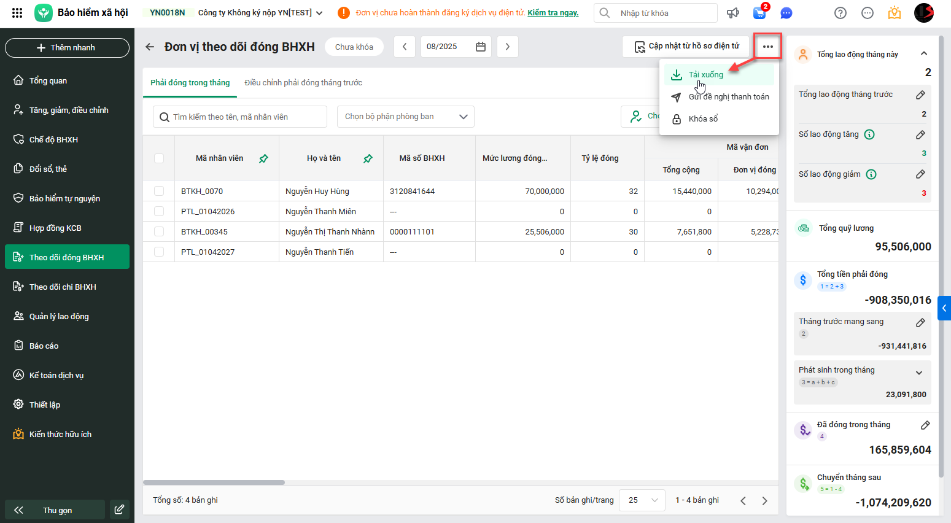Switch to Điều chỉnh phải đóng tháng trước tab

coord(303,83)
